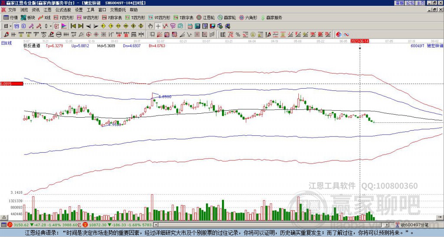The image size is (444, 237).
Task: Click the 赢家服务 dollar-sign icon
Action: [x=264, y=18]
